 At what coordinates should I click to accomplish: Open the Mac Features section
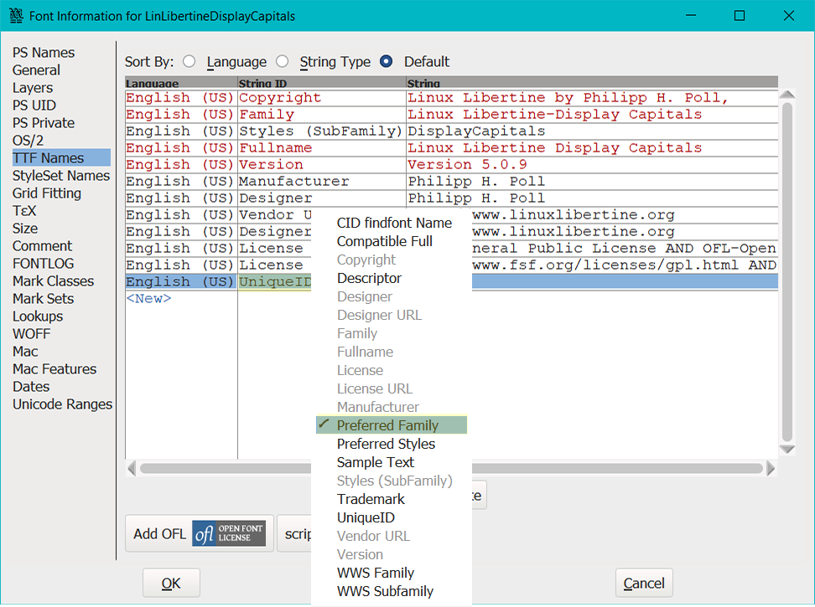click(x=55, y=369)
